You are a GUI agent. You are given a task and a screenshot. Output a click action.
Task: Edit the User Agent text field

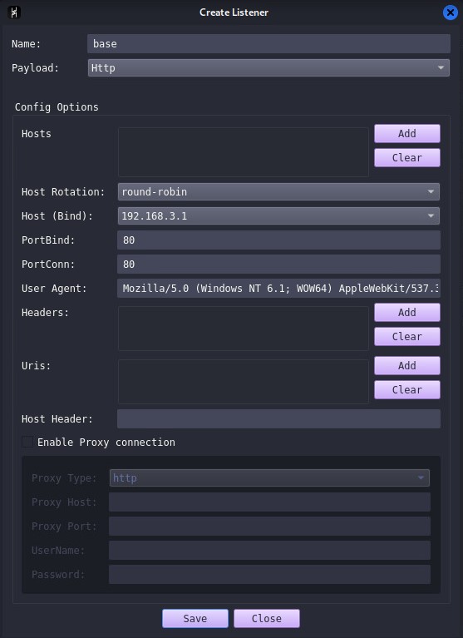[x=278, y=288]
